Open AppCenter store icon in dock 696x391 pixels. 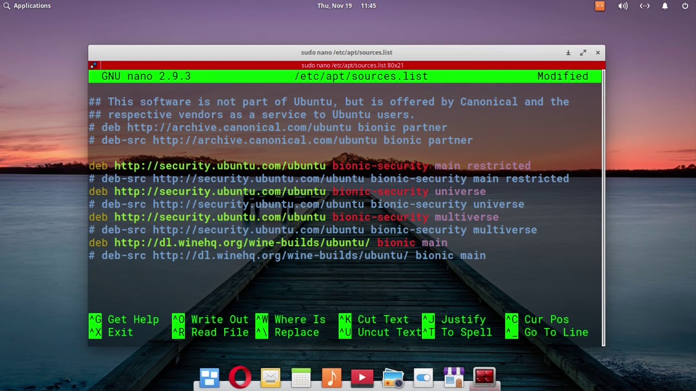point(453,377)
